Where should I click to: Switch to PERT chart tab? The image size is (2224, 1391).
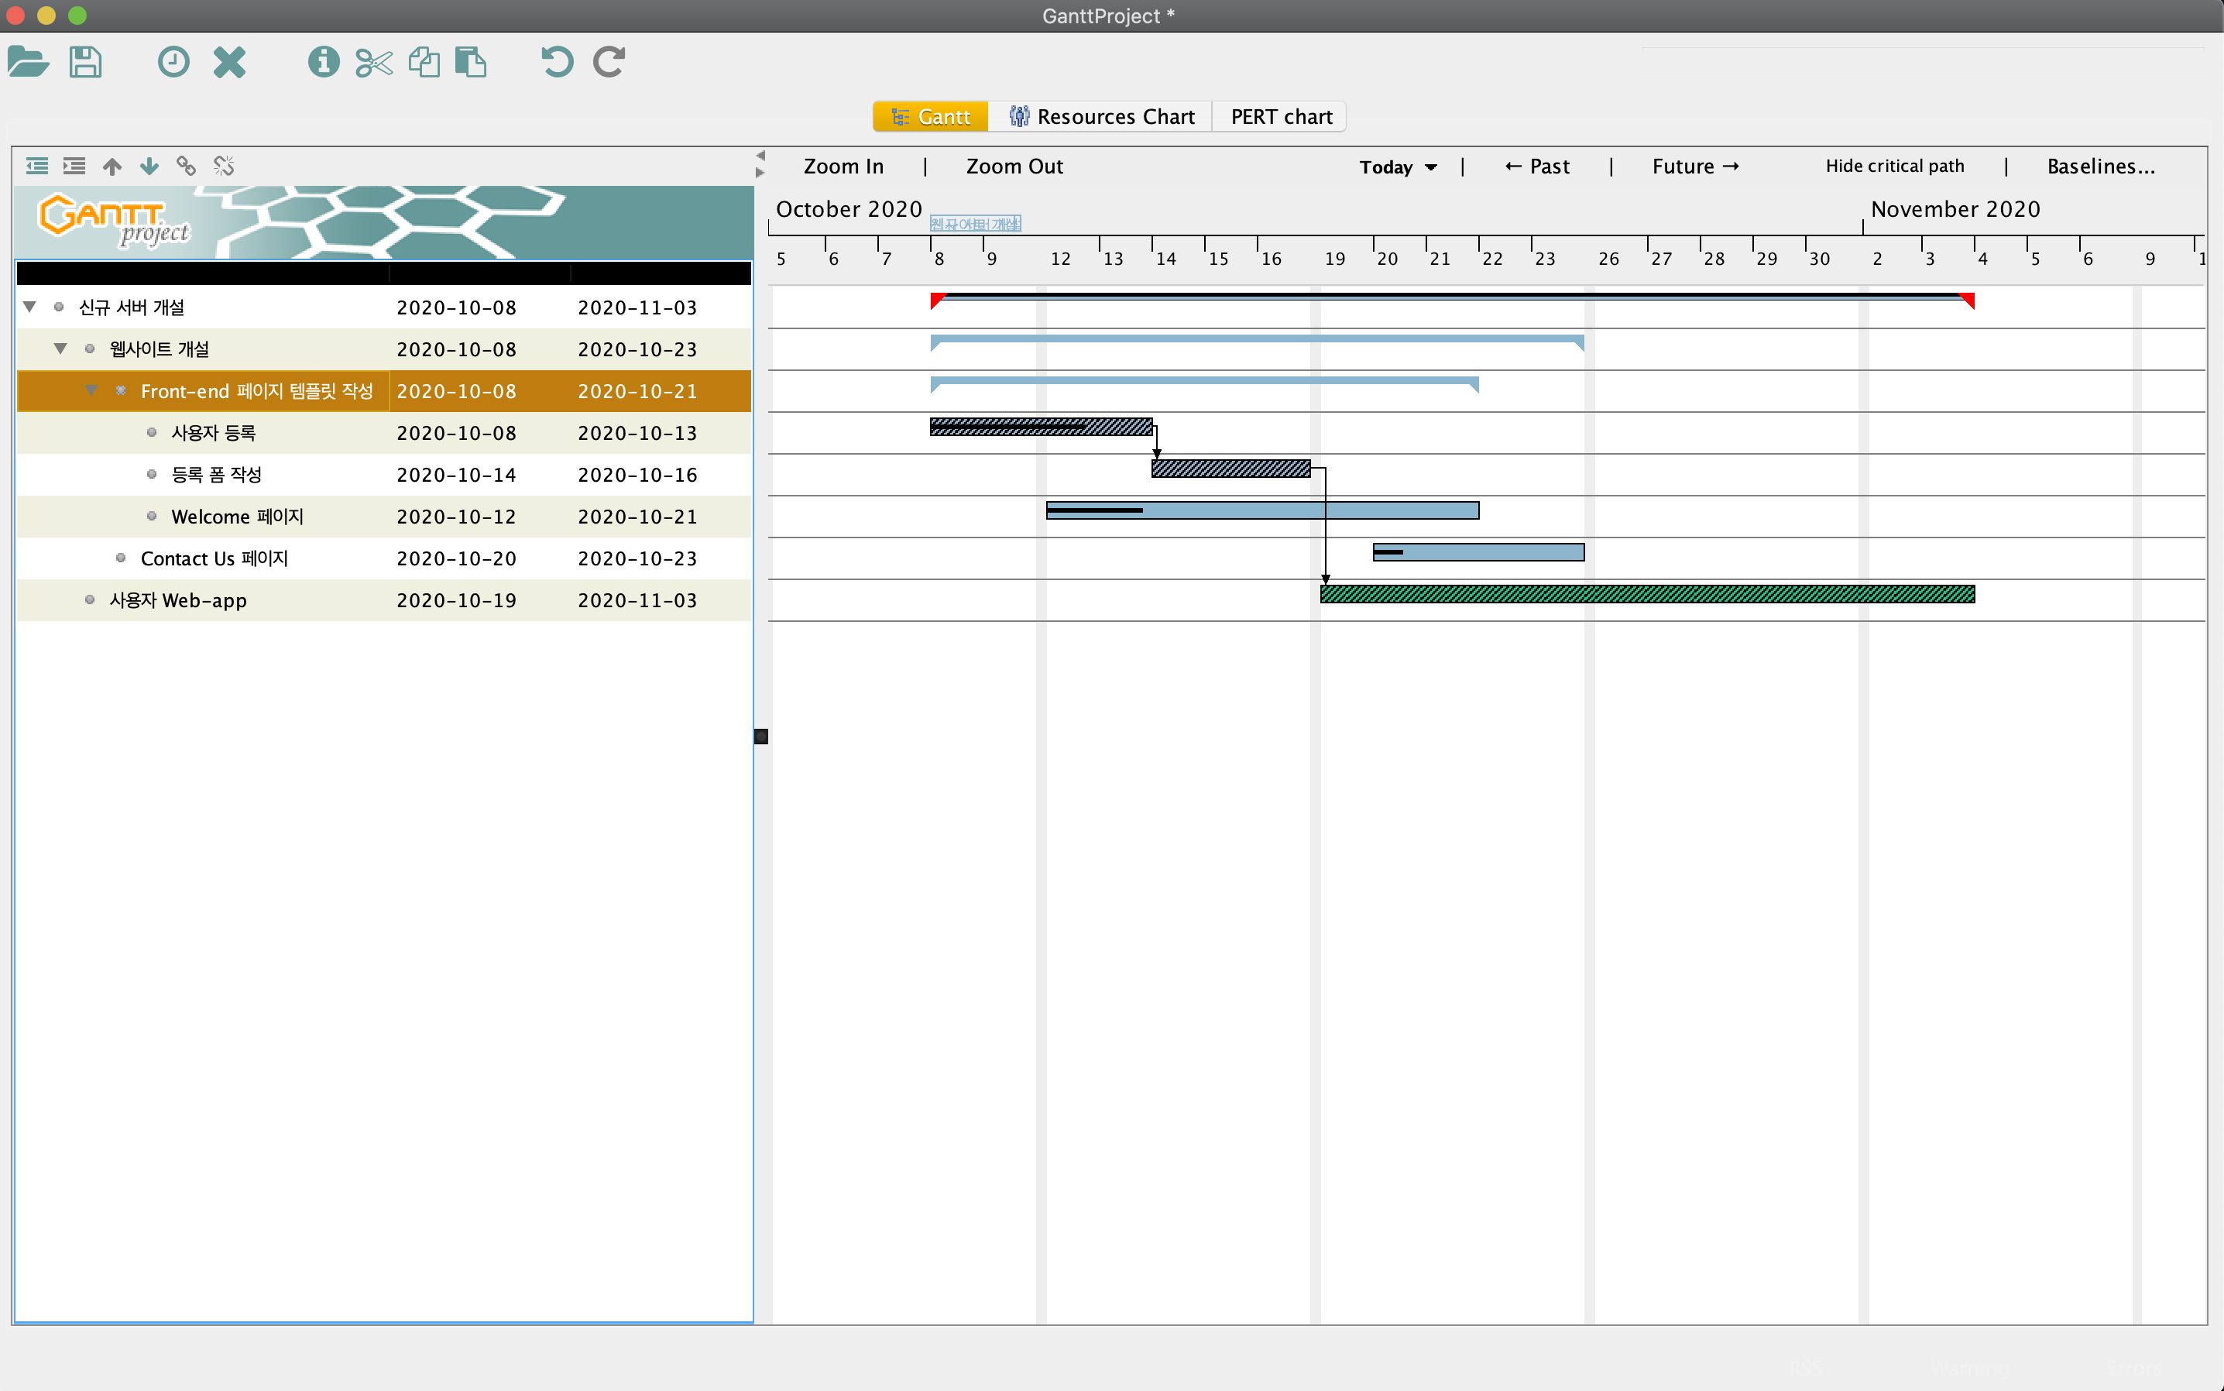1280,117
